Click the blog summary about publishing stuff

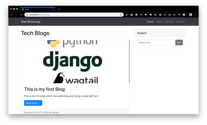pyautogui.click(x=61, y=96)
